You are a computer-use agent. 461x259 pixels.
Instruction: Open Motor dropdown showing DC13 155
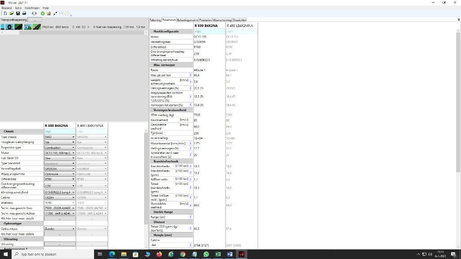click(x=60, y=153)
